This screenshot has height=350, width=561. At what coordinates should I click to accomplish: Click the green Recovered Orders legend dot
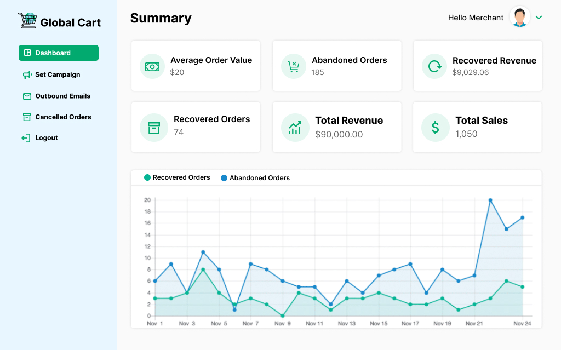pyautogui.click(x=147, y=177)
